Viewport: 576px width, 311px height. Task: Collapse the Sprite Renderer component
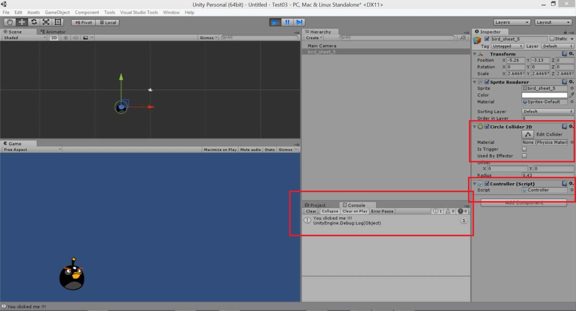474,82
